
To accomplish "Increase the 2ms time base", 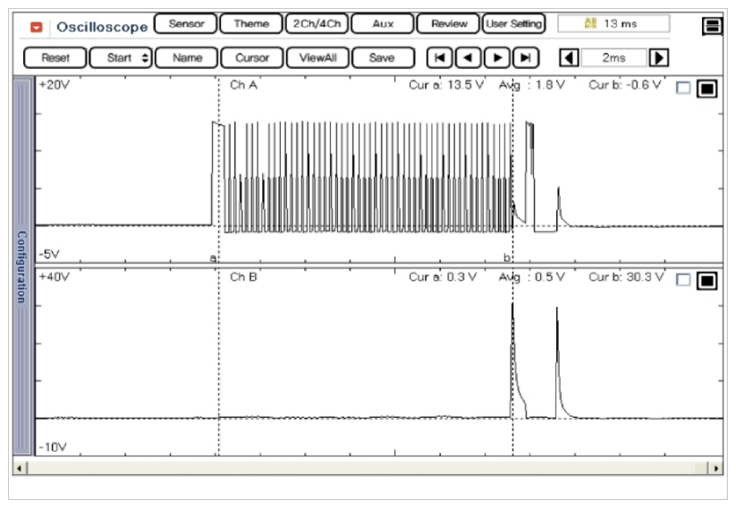I will click(660, 58).
